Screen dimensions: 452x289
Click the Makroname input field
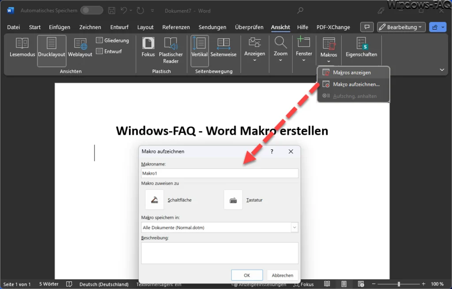(219, 173)
